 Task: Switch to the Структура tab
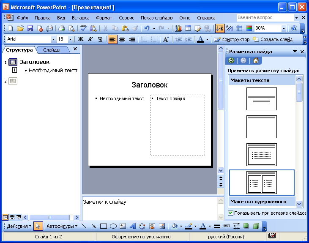[x=19, y=50]
